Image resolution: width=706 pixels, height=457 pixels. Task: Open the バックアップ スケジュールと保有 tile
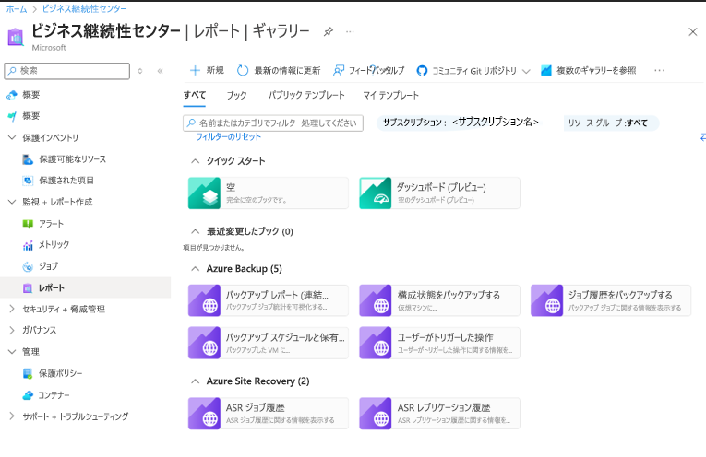pos(269,343)
